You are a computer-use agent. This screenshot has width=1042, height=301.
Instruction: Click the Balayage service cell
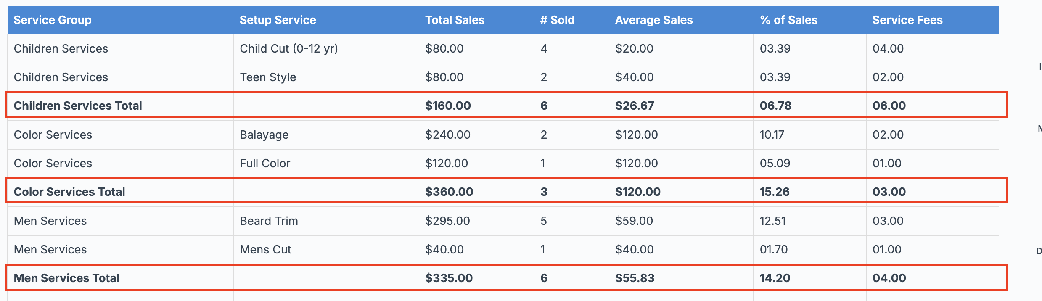tap(264, 135)
